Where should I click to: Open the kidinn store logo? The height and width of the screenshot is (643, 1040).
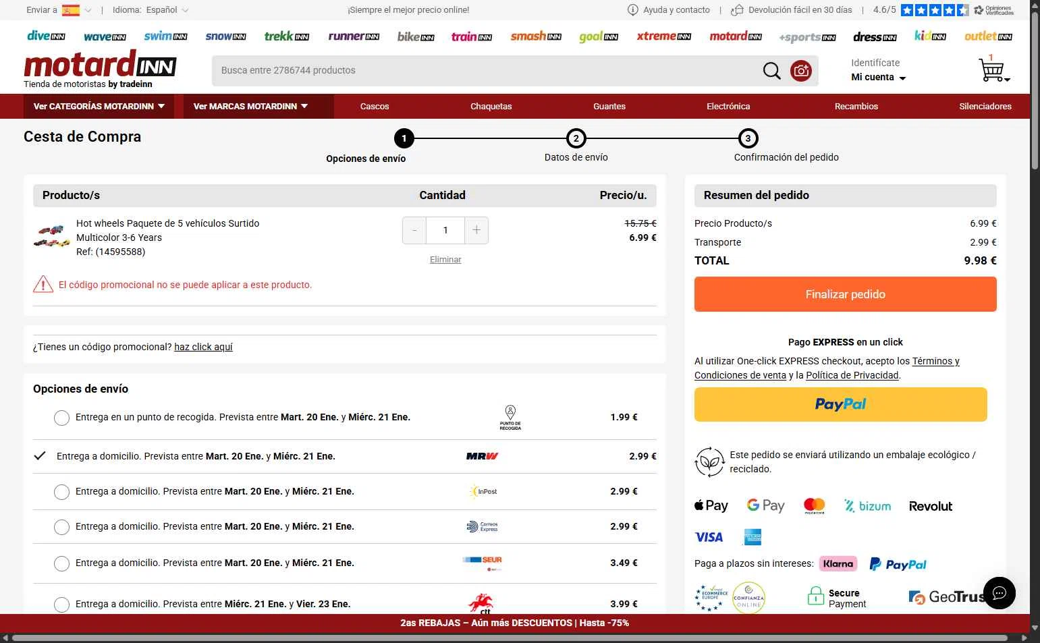(930, 36)
